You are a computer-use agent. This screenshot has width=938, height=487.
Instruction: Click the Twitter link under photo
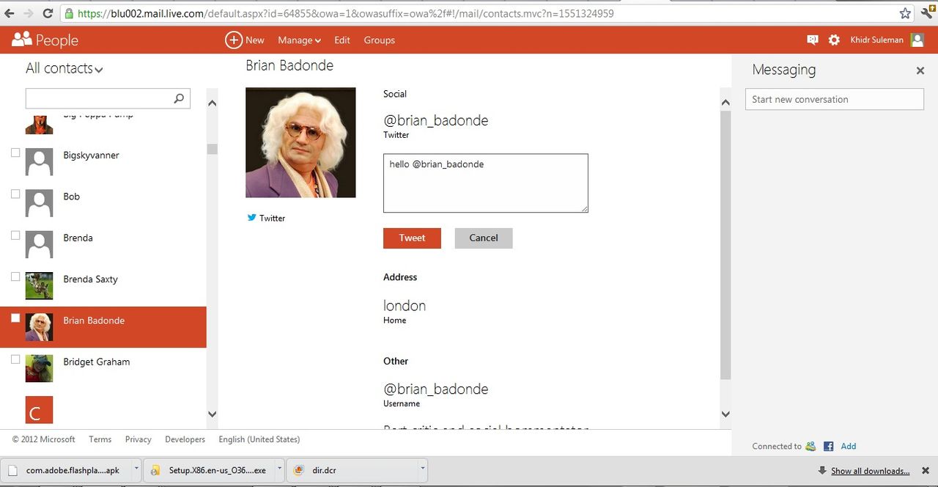click(272, 218)
